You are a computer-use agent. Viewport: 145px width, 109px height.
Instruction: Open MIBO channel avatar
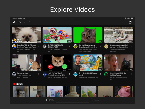(x=45, y=74)
